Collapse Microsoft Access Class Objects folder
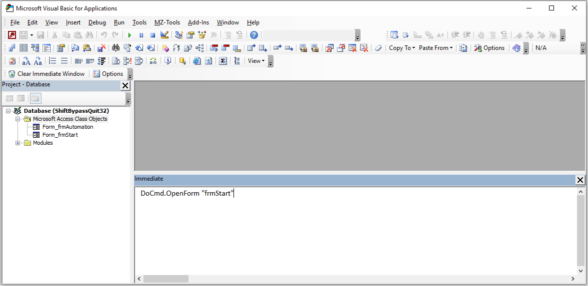Screen dimensions: 588x286 click(x=17, y=119)
